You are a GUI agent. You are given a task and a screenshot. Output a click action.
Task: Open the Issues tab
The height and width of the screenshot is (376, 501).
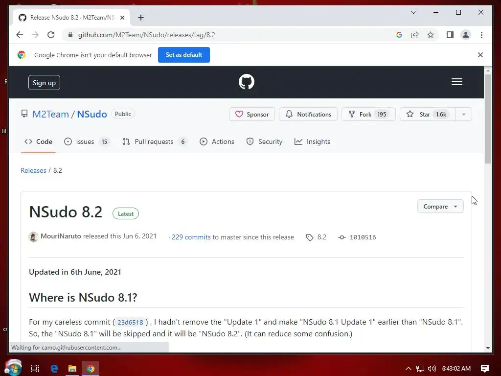86,141
